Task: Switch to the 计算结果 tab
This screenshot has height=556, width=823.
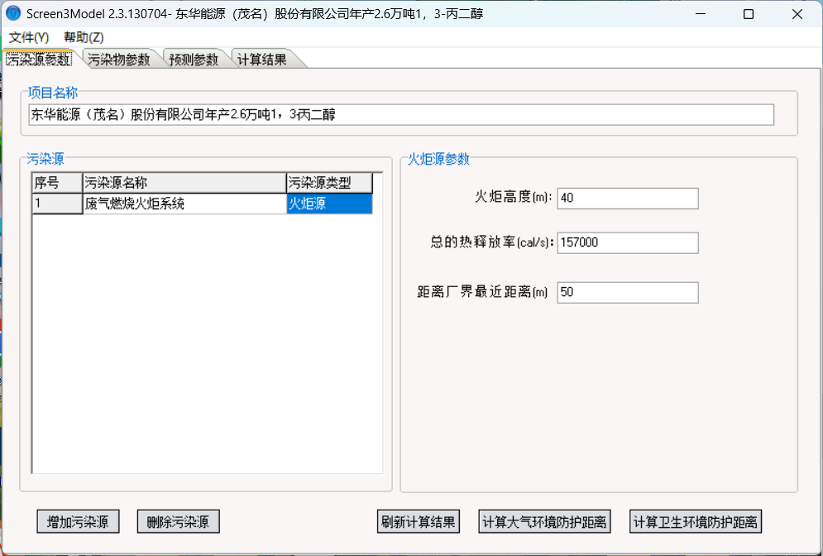Action: [262, 60]
